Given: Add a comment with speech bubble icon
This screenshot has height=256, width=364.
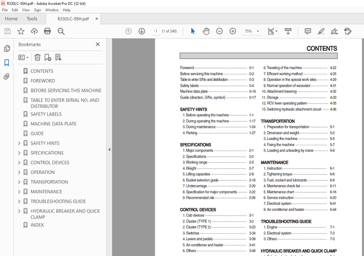Looking at the screenshot, I should coord(308,31).
